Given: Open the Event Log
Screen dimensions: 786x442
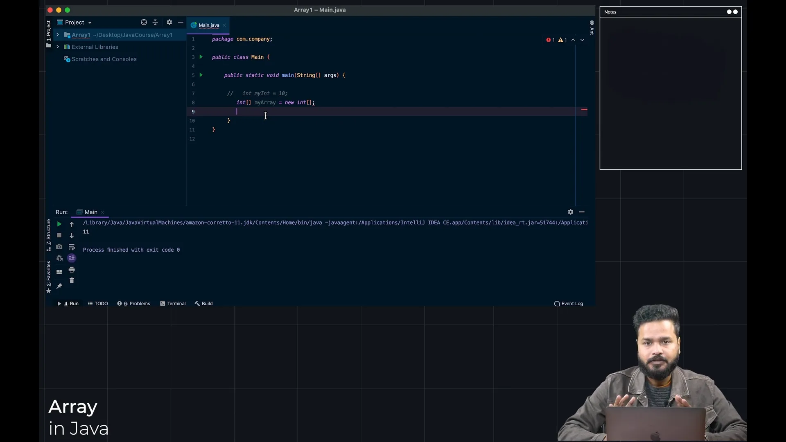Looking at the screenshot, I should point(568,304).
